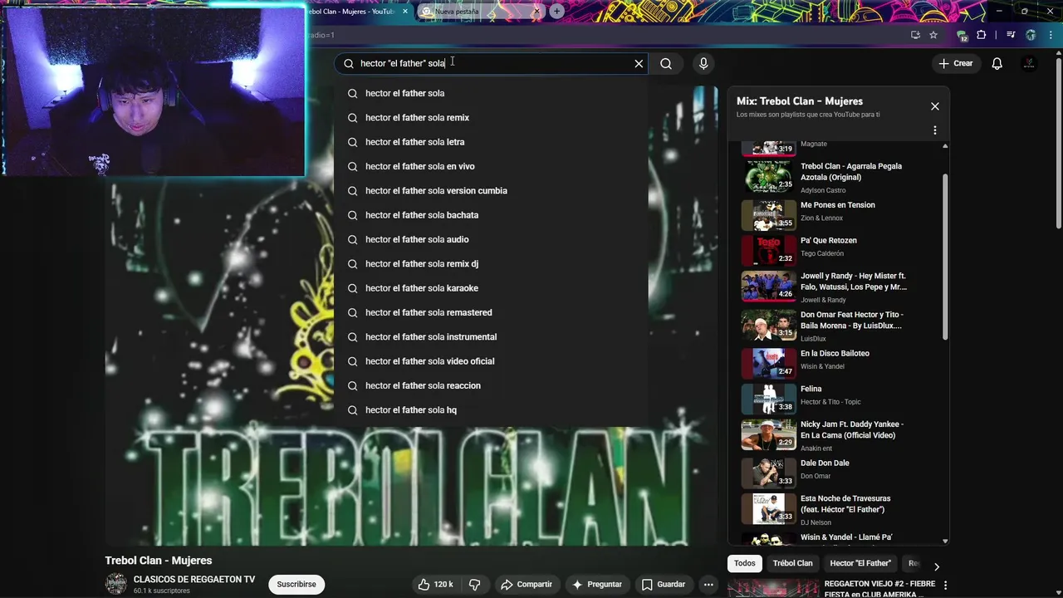Image resolution: width=1063 pixels, height=598 pixels.
Task: Select the Todos filter chip
Action: 745,563
